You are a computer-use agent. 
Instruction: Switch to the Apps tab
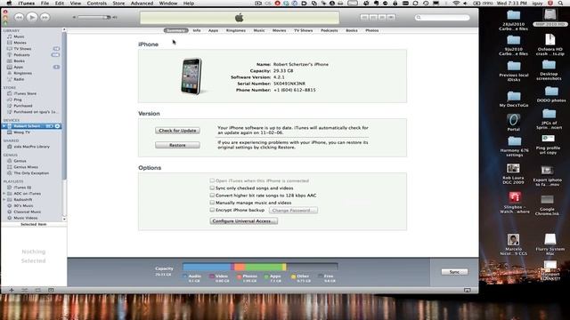[214, 30]
